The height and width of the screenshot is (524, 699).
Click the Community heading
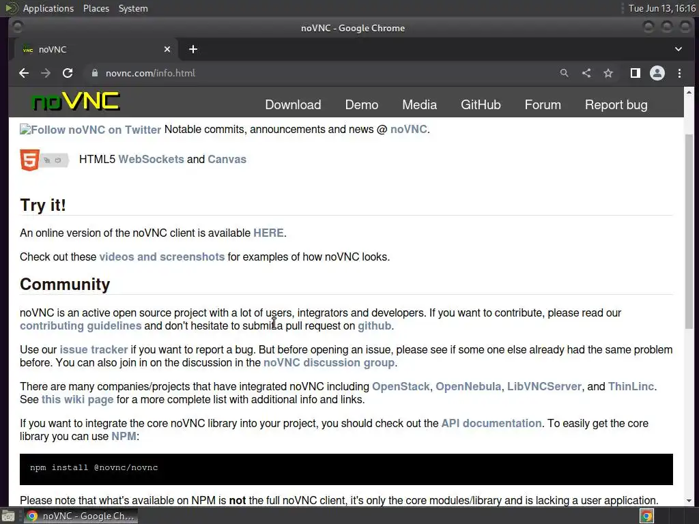pyautogui.click(x=65, y=285)
